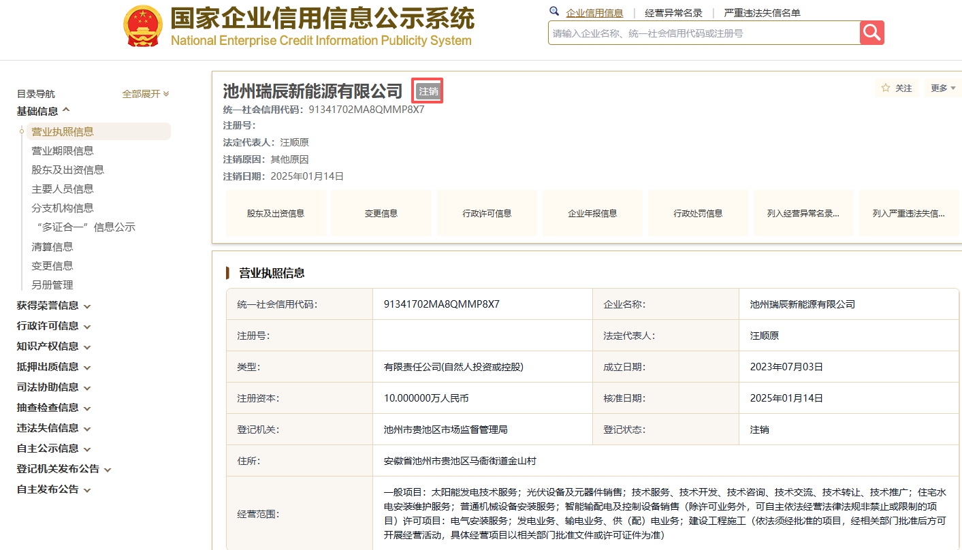This screenshot has height=550, width=962.
Task: Select 营业执照信息 in the sidebar
Action: pyautogui.click(x=98, y=132)
